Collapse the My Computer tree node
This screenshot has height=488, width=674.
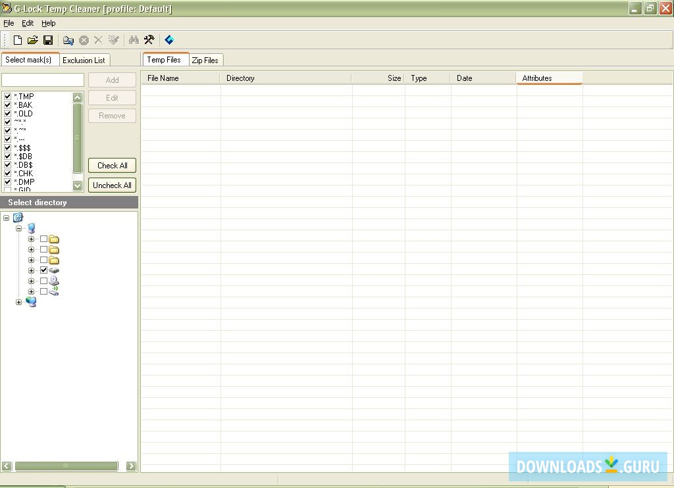[18, 229]
